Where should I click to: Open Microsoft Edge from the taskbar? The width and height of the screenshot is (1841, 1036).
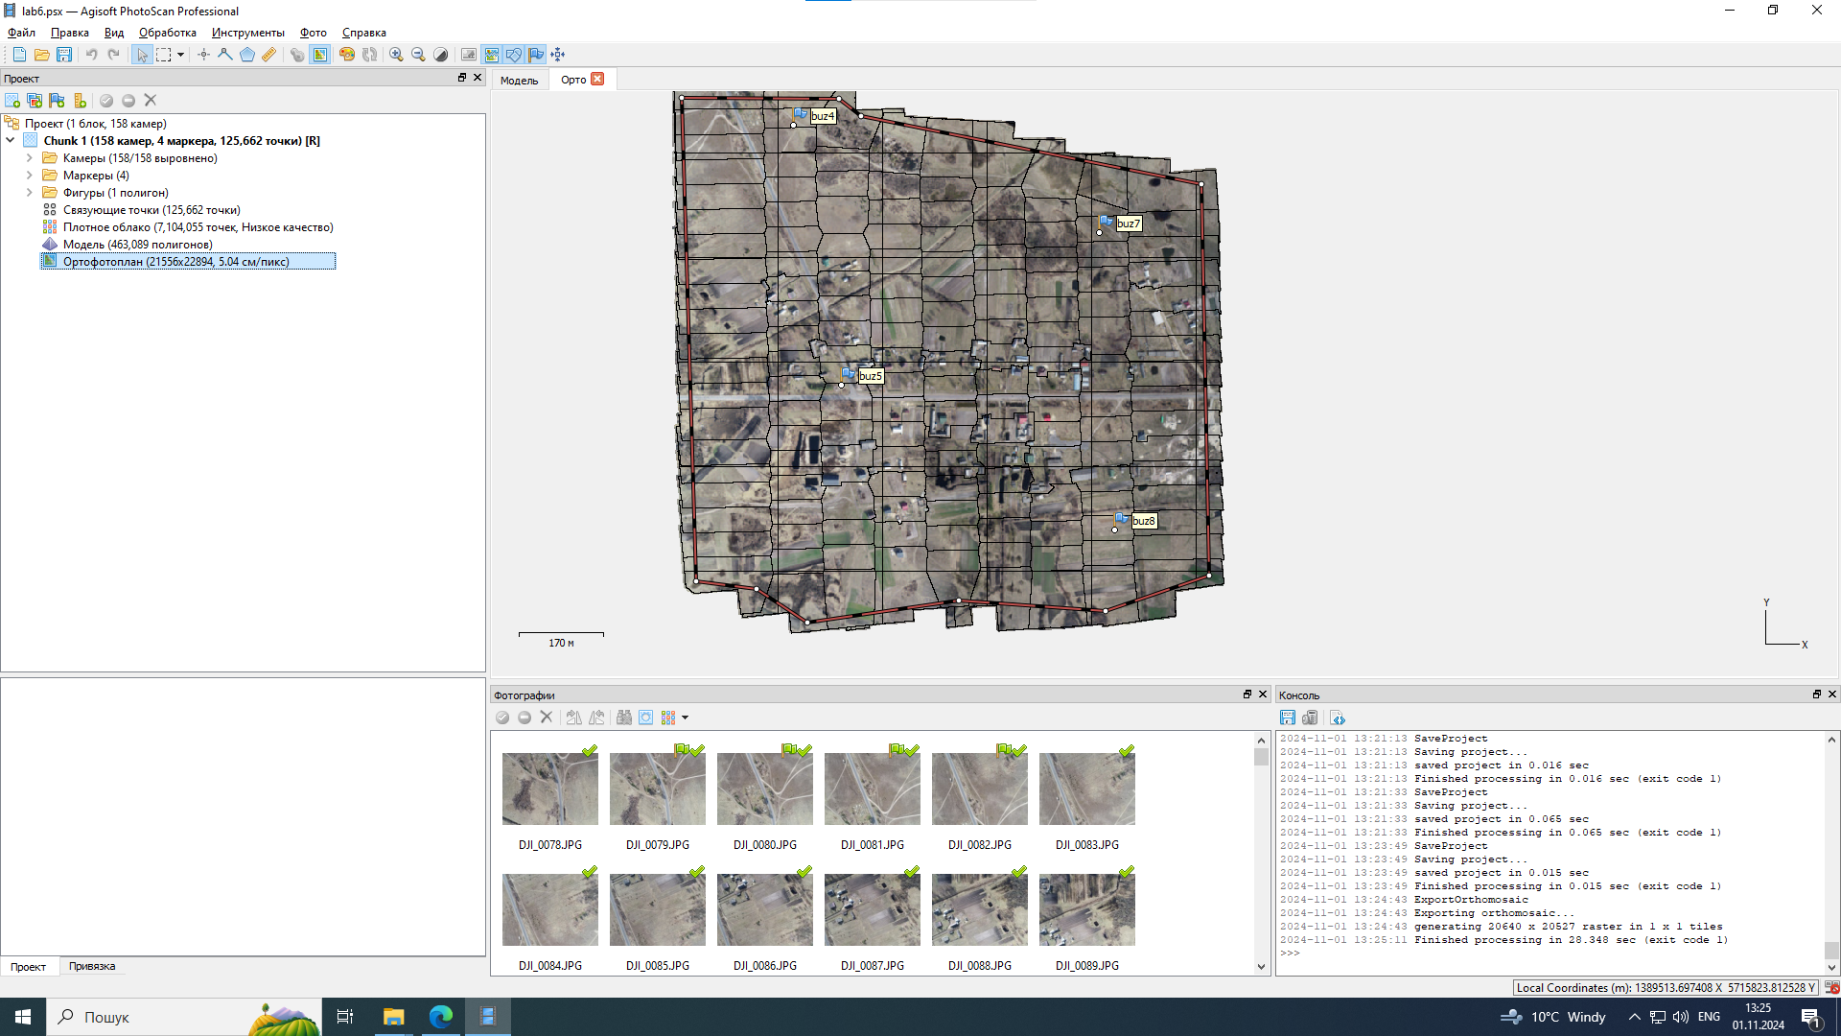tap(441, 1017)
